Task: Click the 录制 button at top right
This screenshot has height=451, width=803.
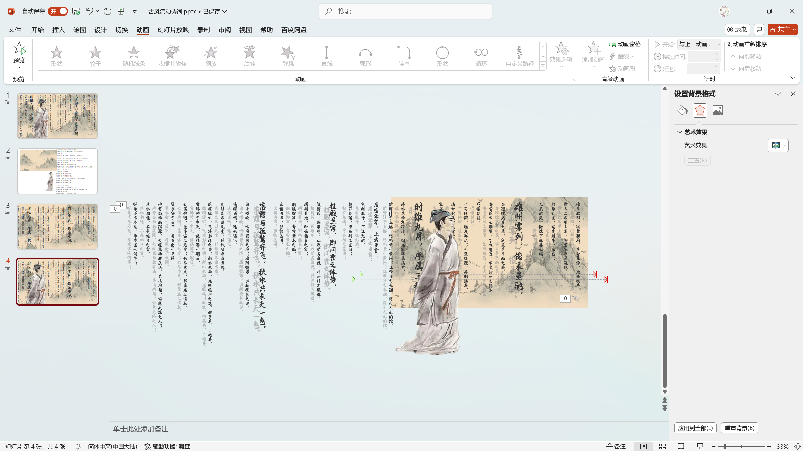Action: [737, 30]
